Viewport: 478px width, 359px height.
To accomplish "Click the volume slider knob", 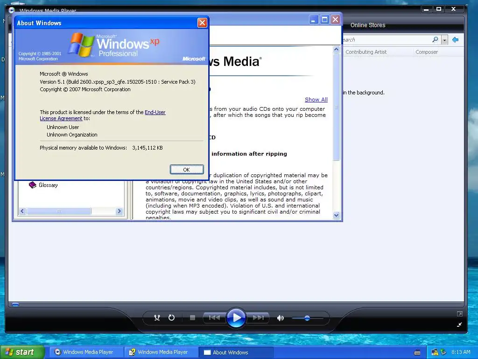I will coord(307,318).
